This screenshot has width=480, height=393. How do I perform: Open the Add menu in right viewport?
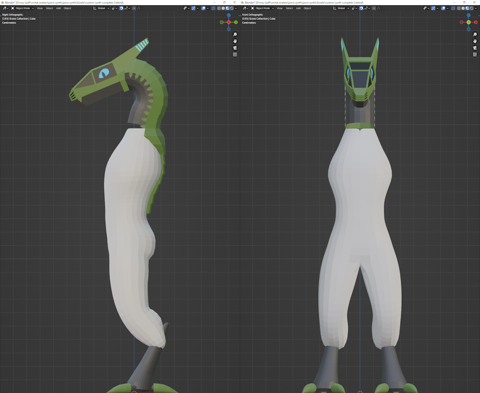298,8
